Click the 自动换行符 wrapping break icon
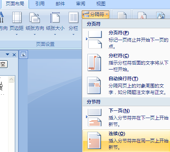 click(x=94, y=86)
